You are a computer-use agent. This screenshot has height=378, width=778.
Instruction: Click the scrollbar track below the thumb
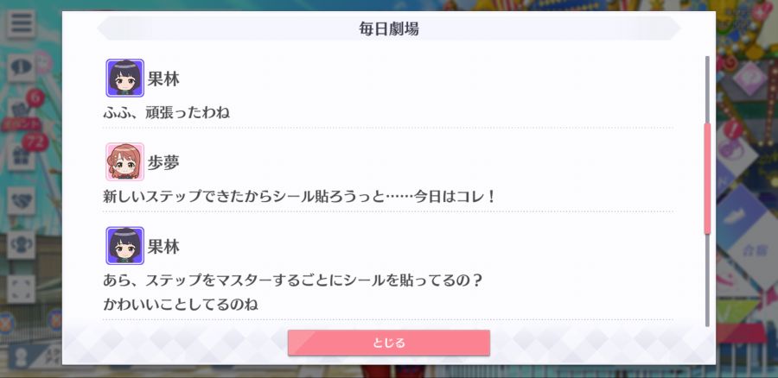(707, 280)
